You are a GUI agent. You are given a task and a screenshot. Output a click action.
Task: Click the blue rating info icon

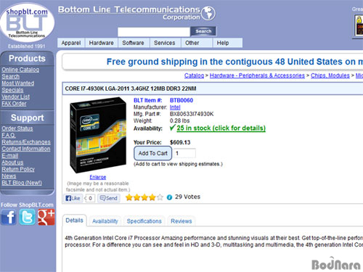point(169,197)
